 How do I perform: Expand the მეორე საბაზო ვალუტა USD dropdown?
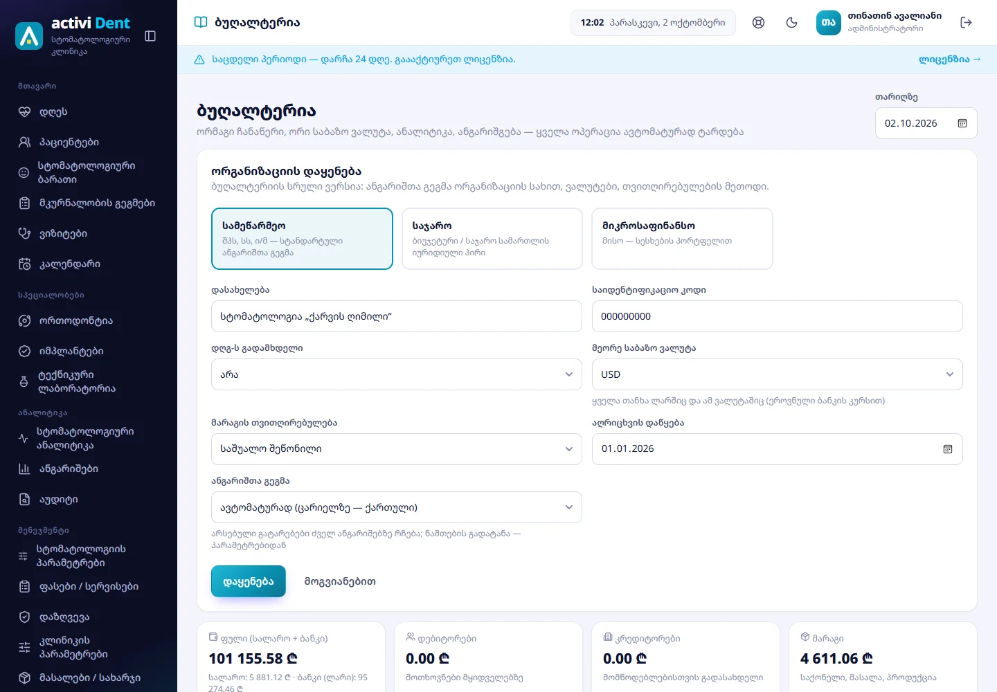pos(777,374)
